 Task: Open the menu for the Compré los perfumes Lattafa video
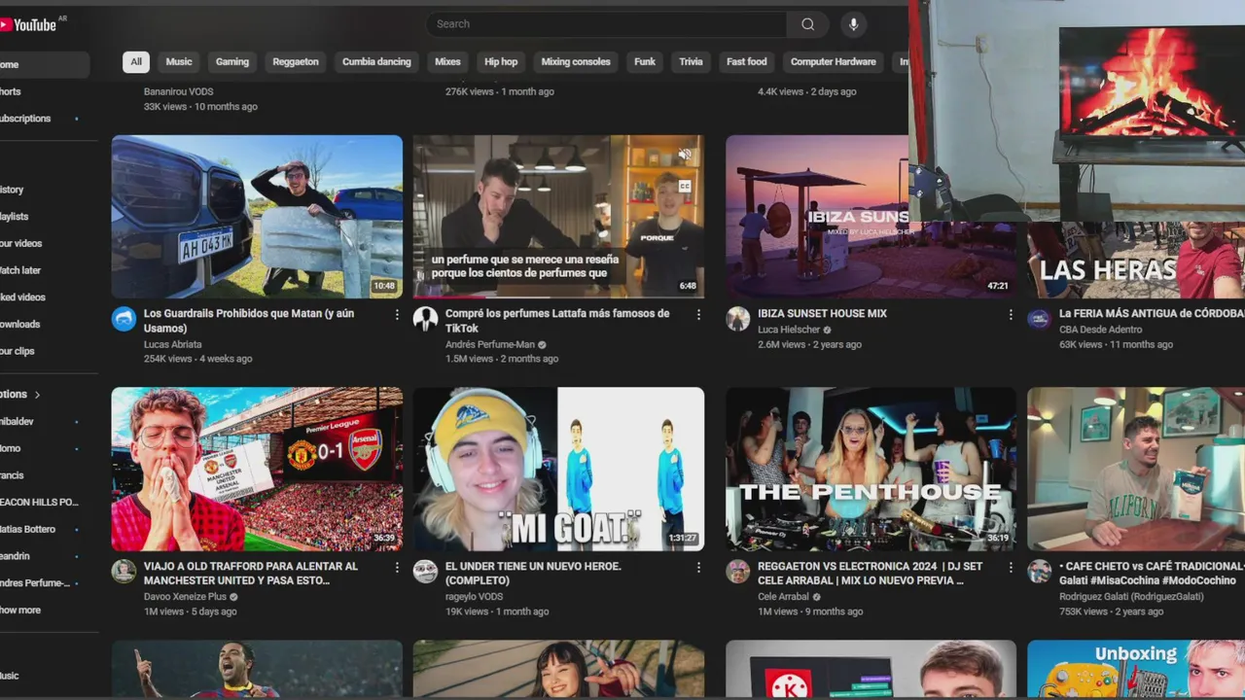[698, 315]
